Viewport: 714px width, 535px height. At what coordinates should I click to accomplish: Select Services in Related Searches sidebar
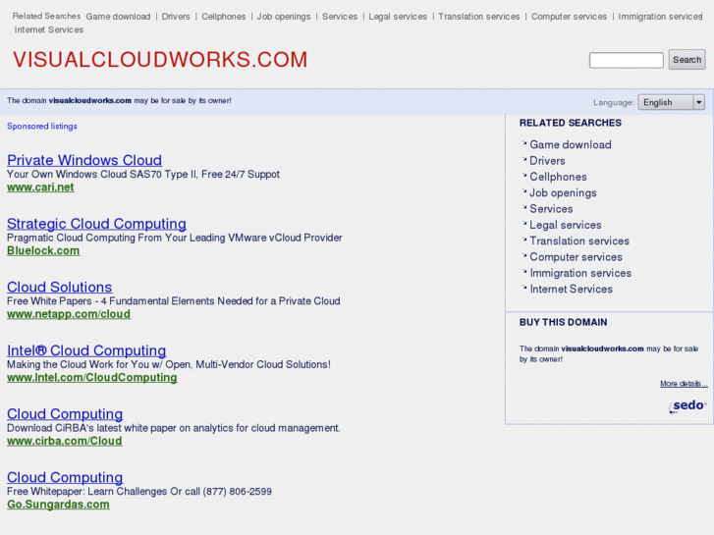click(551, 208)
